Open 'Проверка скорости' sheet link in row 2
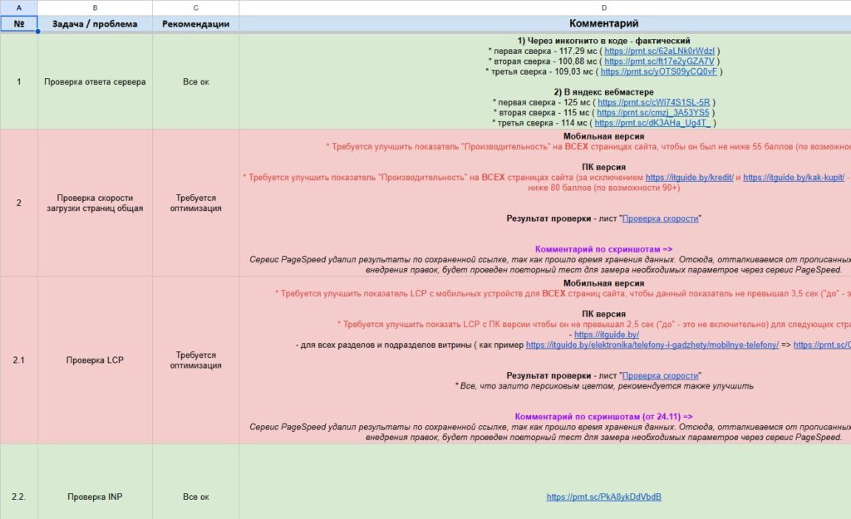 [x=660, y=218]
